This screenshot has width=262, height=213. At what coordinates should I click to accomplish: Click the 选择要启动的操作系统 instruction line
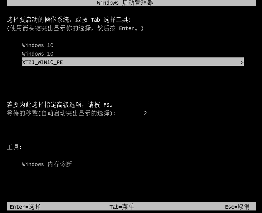point(69,20)
